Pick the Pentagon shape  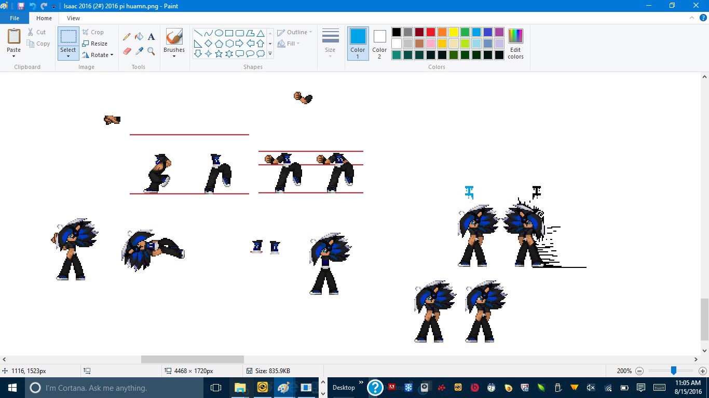(219, 44)
